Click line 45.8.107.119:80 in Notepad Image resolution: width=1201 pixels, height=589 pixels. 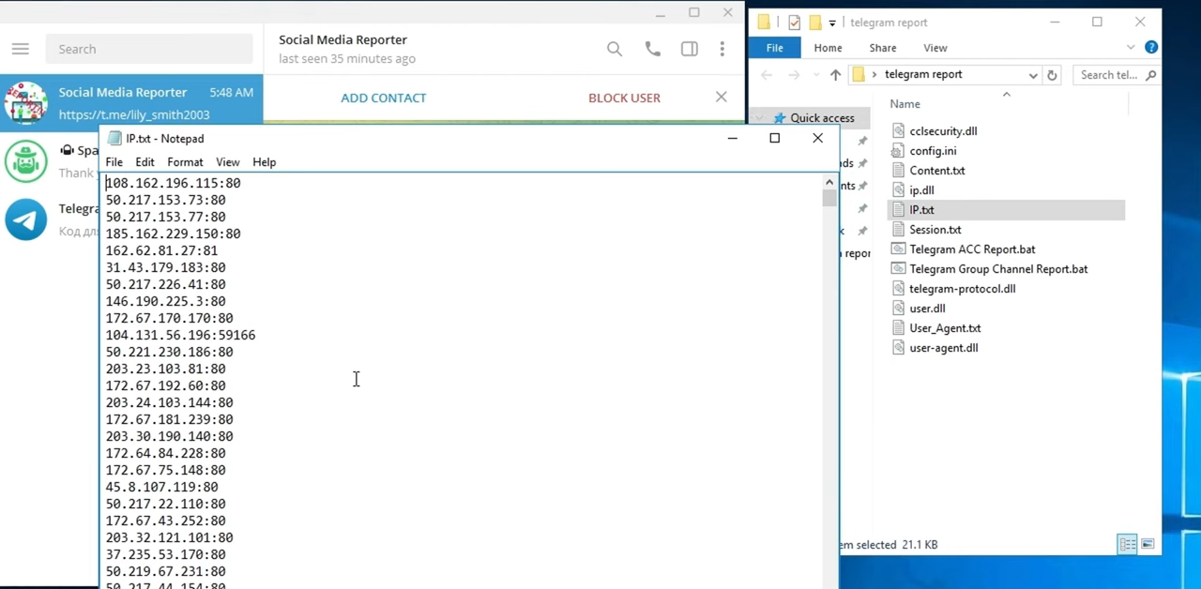161,487
